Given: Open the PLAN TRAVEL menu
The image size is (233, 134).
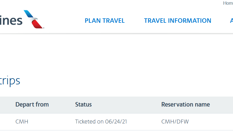Looking at the screenshot, I should tap(104, 21).
